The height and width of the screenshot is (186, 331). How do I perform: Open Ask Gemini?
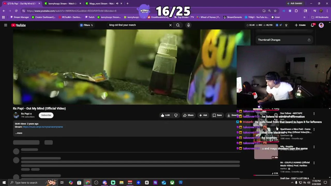pos(295,3)
